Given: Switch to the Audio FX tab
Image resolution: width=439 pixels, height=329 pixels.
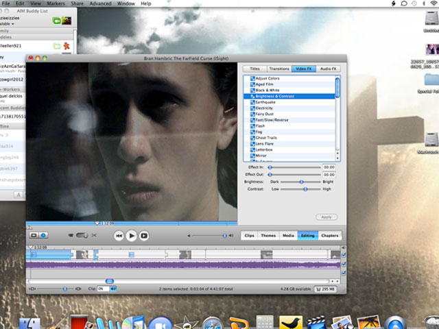Looking at the screenshot, I should [328, 69].
